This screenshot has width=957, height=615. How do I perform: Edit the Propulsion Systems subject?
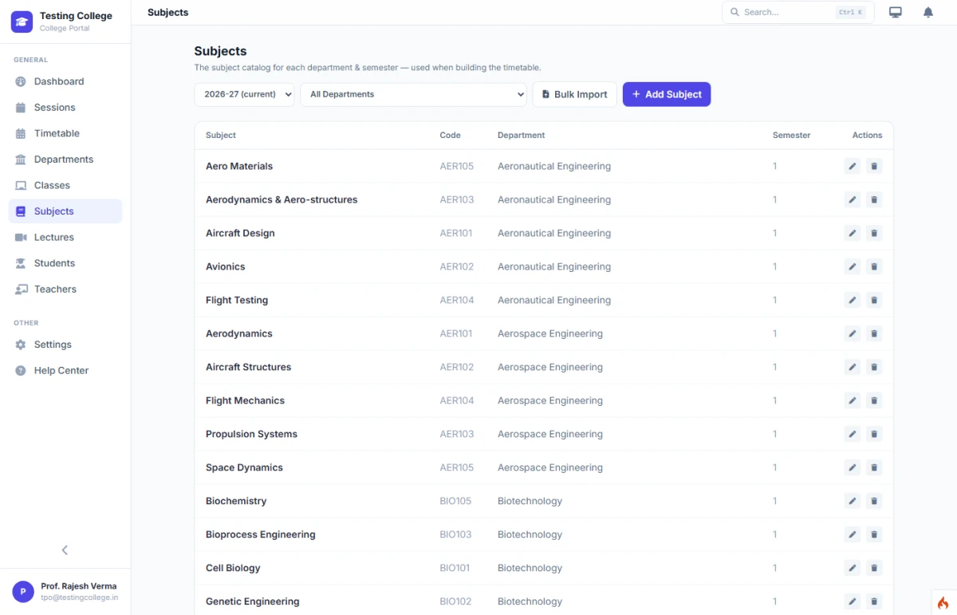click(853, 435)
